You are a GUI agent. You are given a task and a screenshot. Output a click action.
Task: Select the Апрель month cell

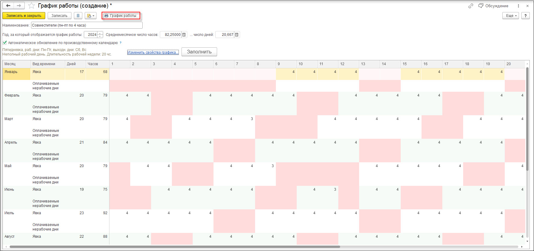pos(17,145)
